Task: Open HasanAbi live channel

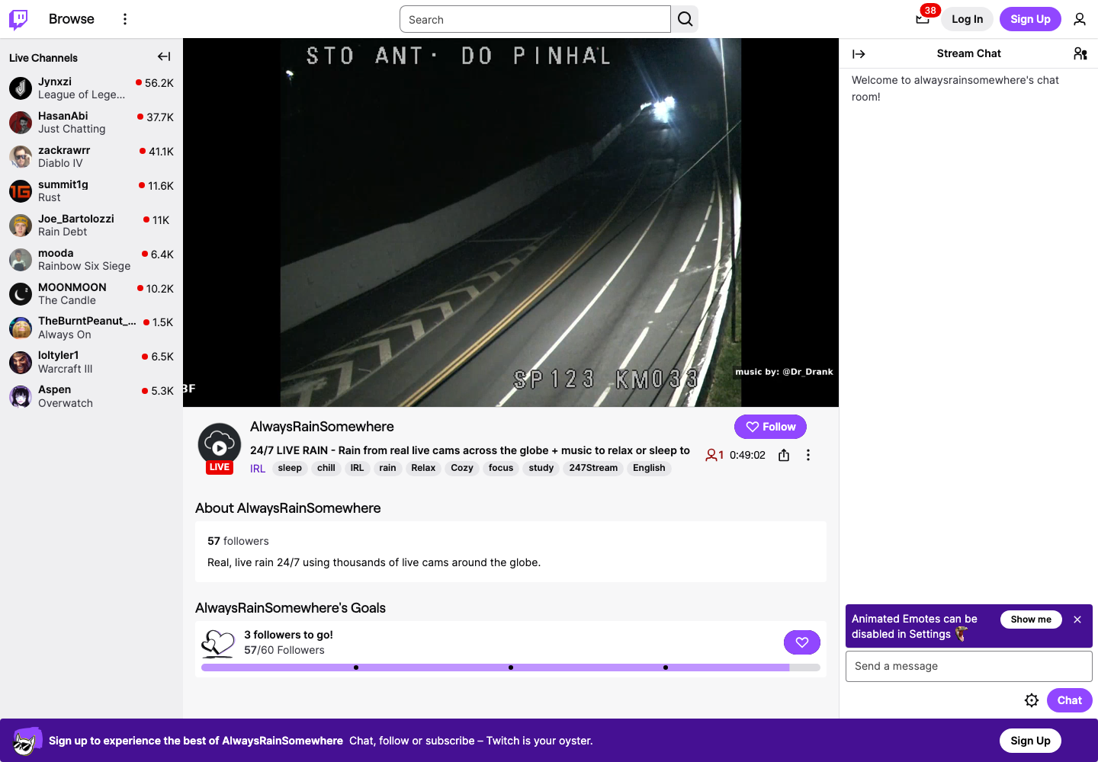Action: click(91, 123)
